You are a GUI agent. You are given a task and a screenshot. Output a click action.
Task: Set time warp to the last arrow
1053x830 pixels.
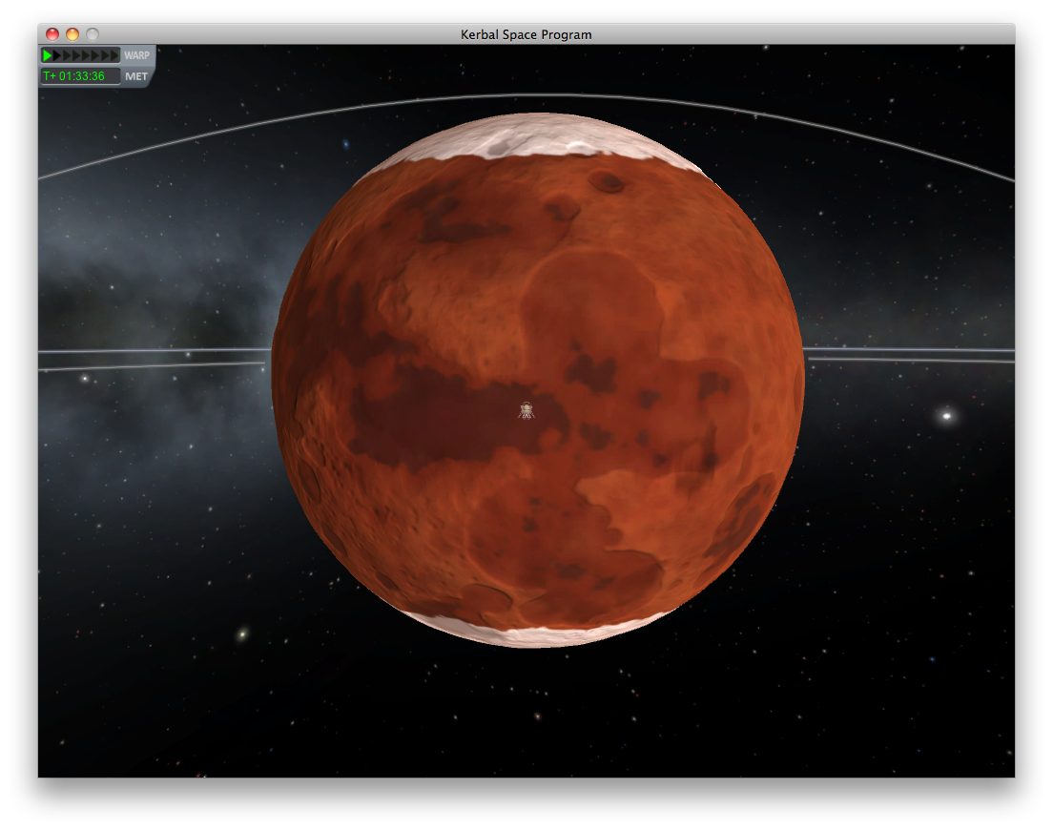tap(114, 55)
